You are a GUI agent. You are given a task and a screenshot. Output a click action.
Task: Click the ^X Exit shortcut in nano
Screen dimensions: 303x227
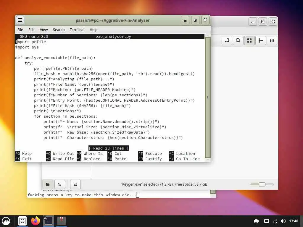tap(23, 159)
